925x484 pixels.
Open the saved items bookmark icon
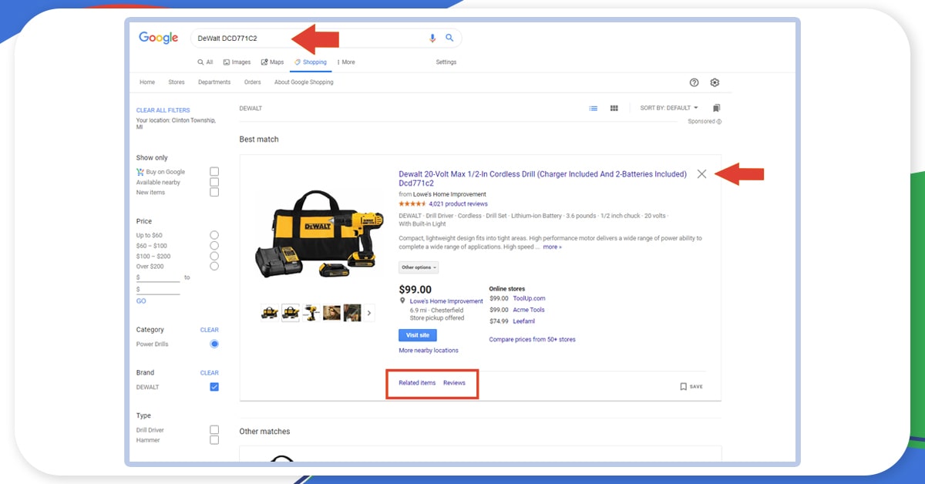coord(716,109)
